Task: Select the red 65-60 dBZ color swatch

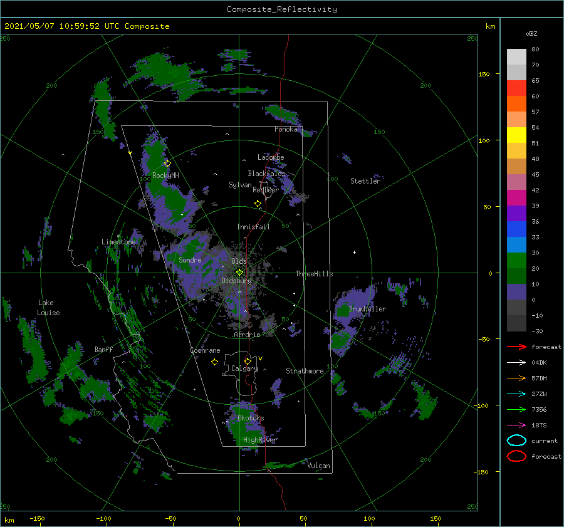Action: point(516,88)
